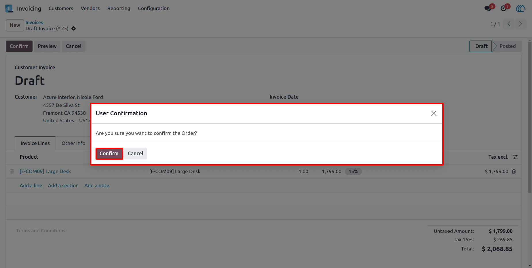The width and height of the screenshot is (532, 268).
Task: Open the activities clock icon
Action: 504,8
